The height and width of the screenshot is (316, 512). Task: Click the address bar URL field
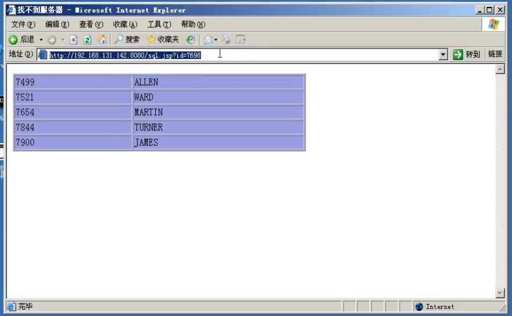click(x=243, y=55)
